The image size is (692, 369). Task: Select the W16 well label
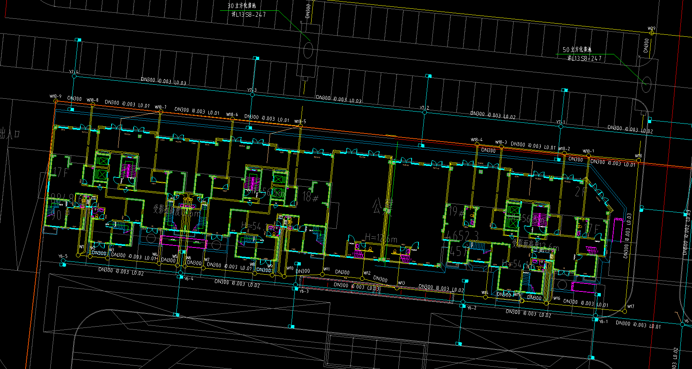tap(556, 298)
